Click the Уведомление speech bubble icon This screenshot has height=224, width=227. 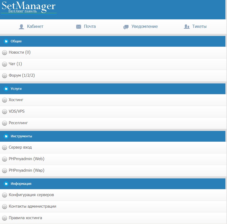point(126,27)
